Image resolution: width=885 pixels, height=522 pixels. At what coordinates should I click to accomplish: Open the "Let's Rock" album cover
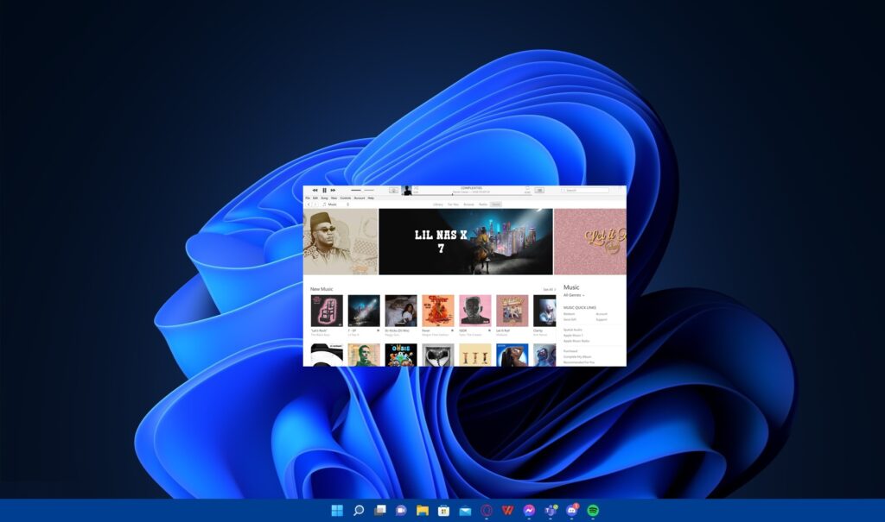coord(327,311)
